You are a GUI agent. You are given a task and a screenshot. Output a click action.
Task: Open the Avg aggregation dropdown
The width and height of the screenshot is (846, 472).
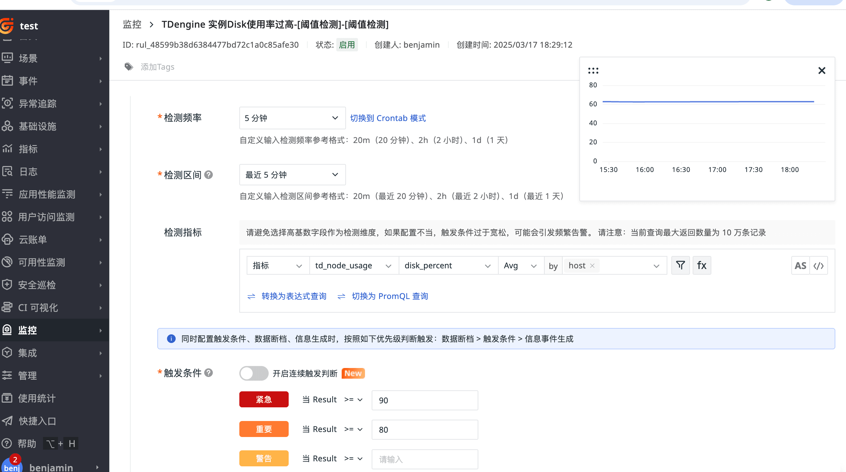pos(521,265)
